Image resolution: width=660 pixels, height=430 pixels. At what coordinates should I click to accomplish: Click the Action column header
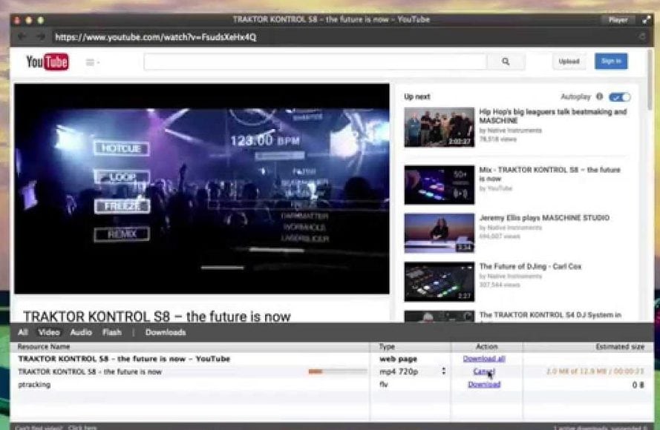coord(486,347)
